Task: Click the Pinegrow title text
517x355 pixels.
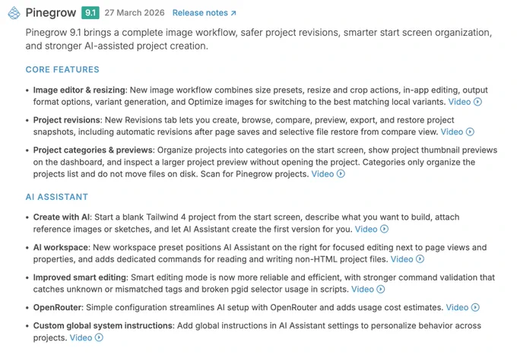Action: [x=51, y=13]
